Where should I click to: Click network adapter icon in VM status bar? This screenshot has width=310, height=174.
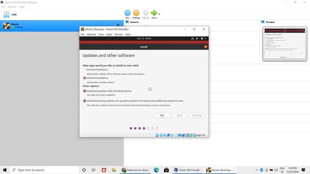(x=169, y=135)
